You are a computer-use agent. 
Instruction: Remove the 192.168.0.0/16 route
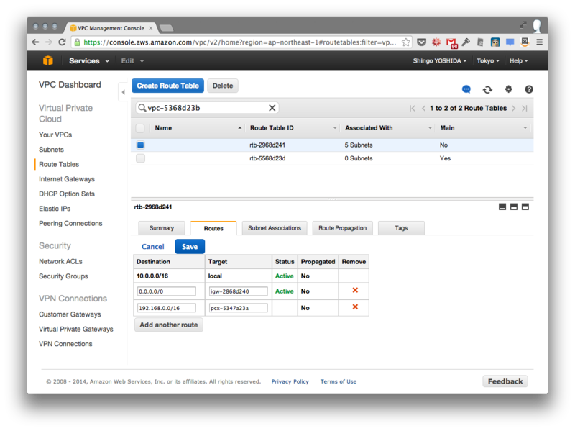click(x=355, y=307)
